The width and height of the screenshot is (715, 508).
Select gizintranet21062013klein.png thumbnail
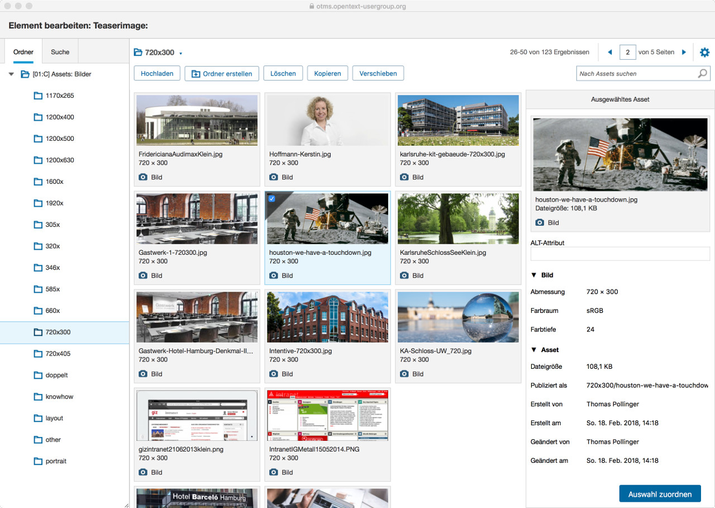pyautogui.click(x=197, y=415)
